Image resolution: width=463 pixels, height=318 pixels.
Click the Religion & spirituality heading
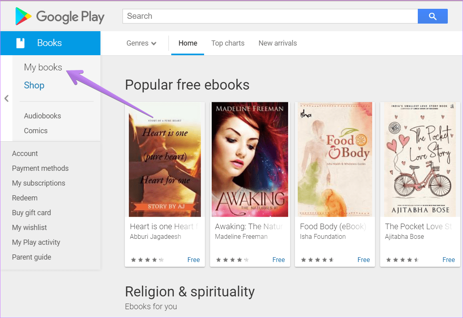click(190, 292)
